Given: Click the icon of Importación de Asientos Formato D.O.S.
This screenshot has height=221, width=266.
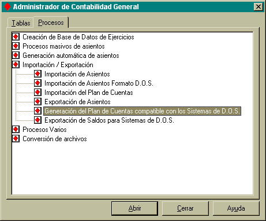Looking at the screenshot, I should point(38,83).
